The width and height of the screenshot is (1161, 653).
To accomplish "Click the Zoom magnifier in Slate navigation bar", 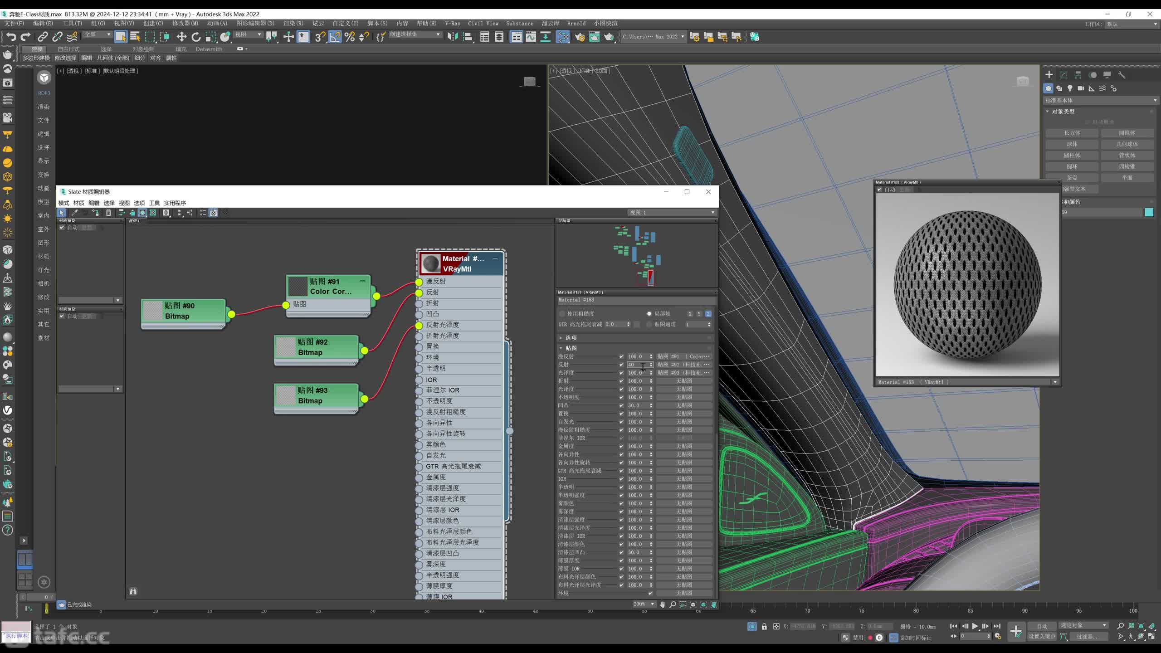I will pos(673,604).
